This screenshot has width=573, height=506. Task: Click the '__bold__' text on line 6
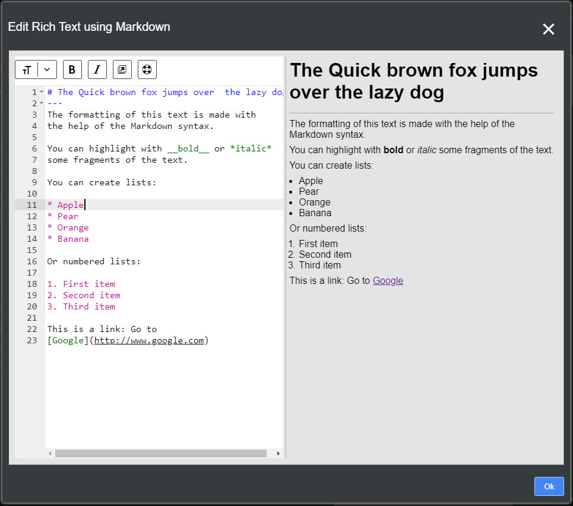[x=189, y=148]
